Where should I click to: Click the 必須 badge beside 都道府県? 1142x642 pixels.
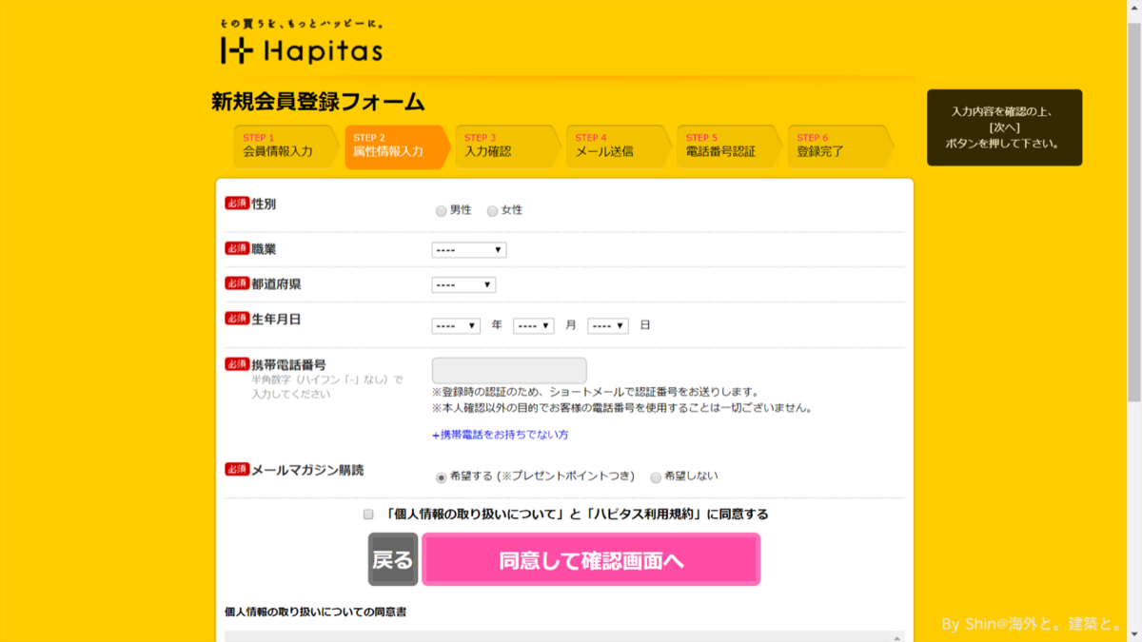click(x=237, y=283)
